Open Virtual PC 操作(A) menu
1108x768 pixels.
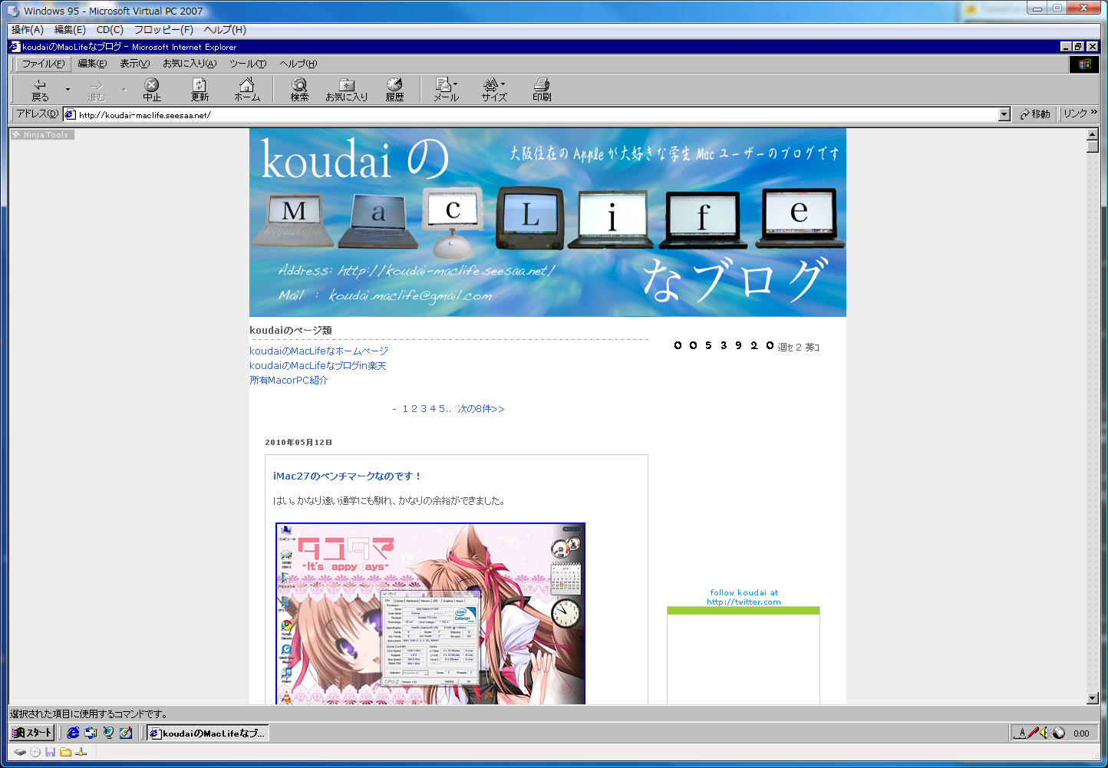28,30
